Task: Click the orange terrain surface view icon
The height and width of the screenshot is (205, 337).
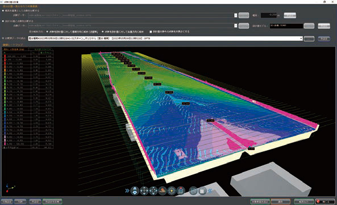Action: (163, 191)
